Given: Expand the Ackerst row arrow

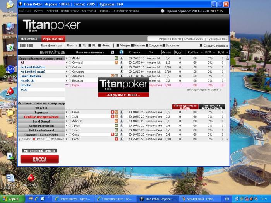Looking at the screenshot, I should (67, 121).
